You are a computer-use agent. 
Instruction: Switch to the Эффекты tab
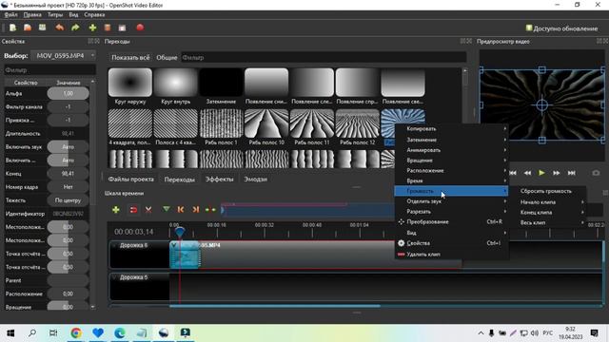(220, 180)
